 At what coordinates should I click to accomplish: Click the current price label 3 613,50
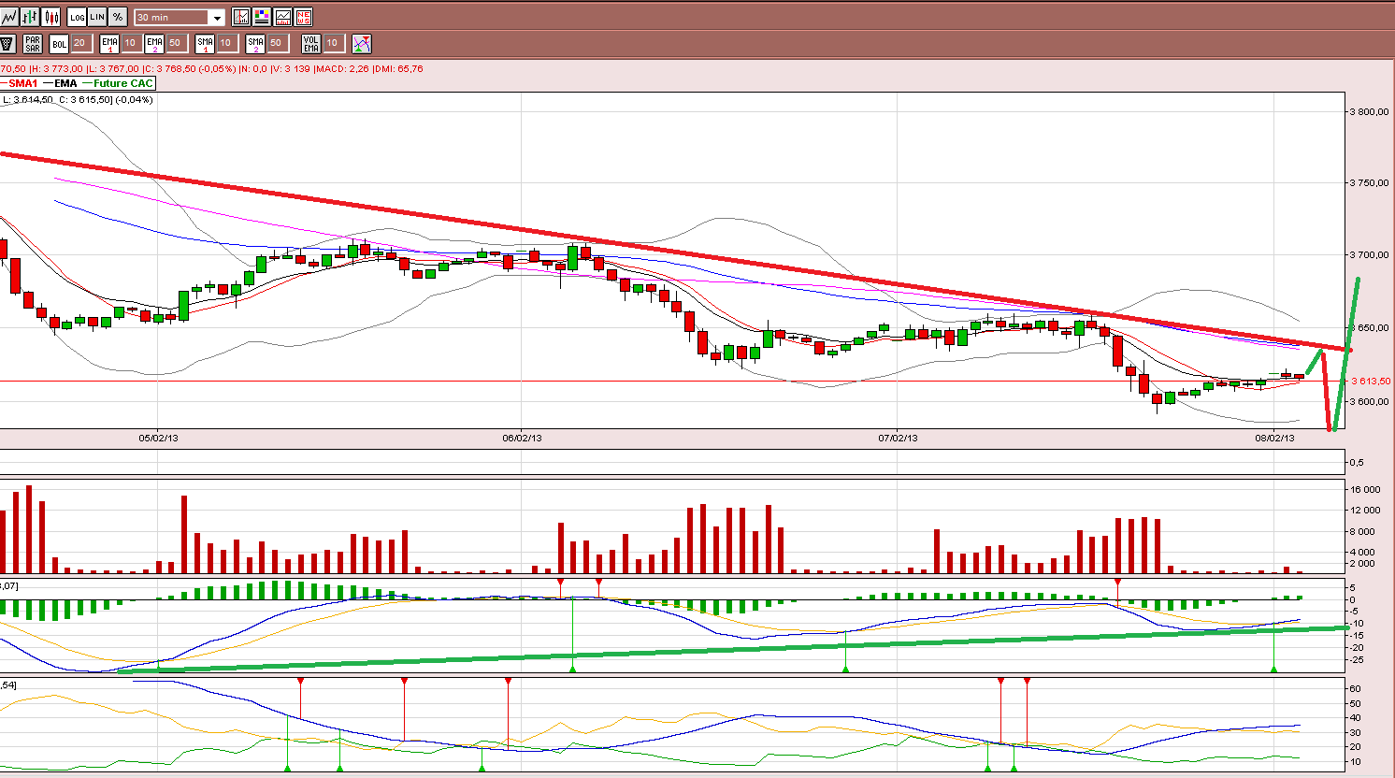tap(1371, 381)
